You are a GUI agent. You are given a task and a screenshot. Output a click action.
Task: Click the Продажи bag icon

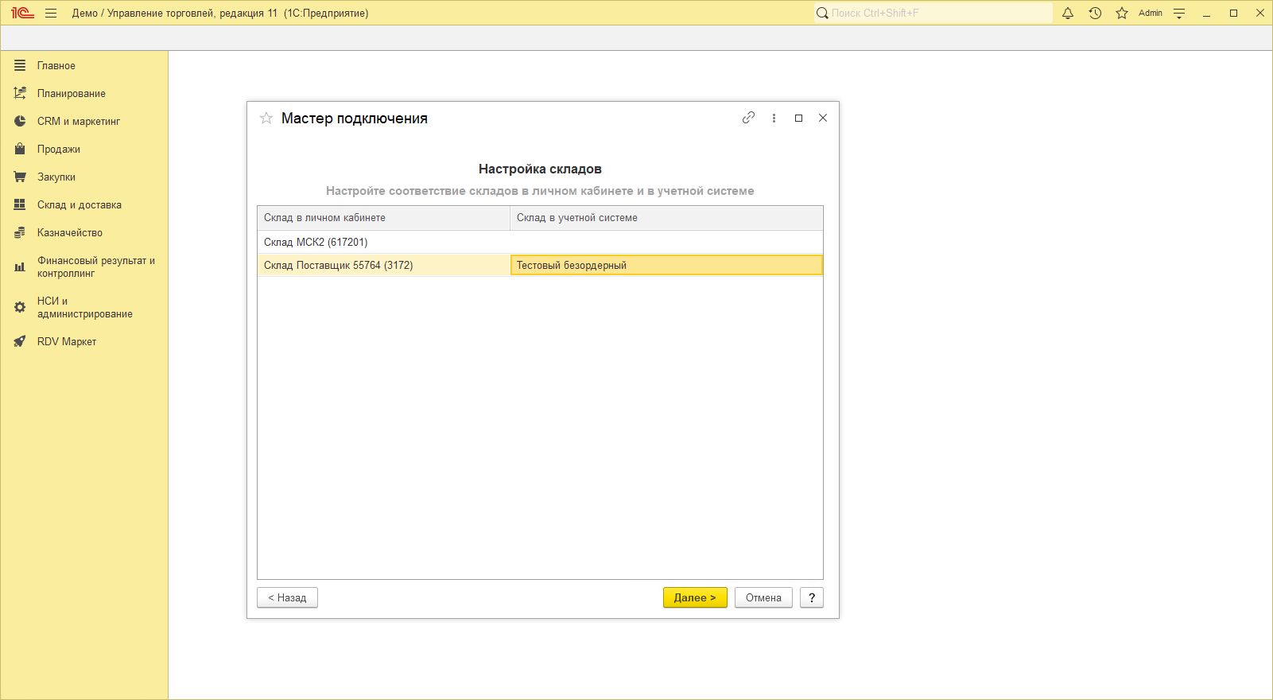click(20, 149)
